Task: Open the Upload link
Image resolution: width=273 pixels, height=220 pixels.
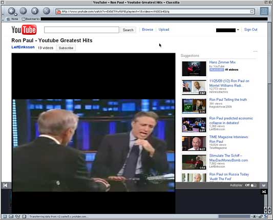Action: click(164, 30)
